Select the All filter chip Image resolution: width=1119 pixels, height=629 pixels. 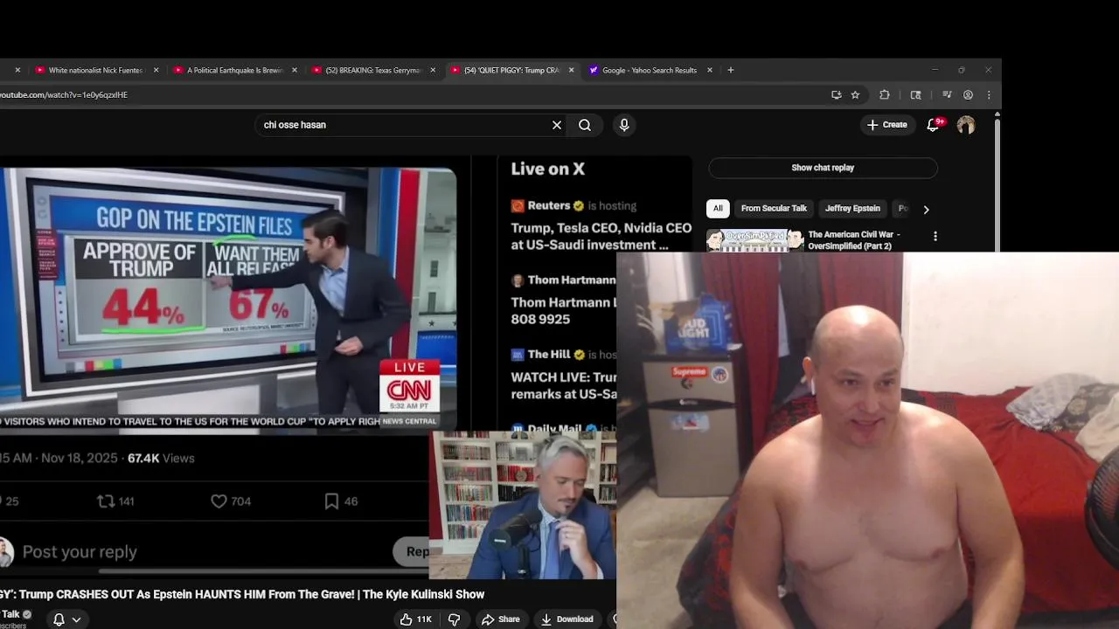click(x=718, y=208)
